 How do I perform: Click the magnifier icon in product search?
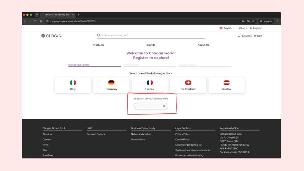coord(99,35)
